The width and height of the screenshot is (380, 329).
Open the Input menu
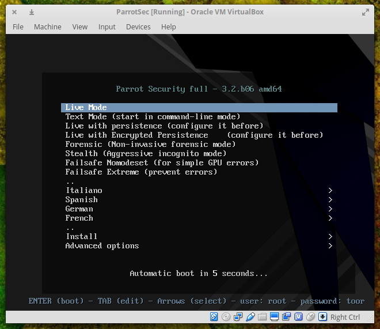[x=107, y=27]
